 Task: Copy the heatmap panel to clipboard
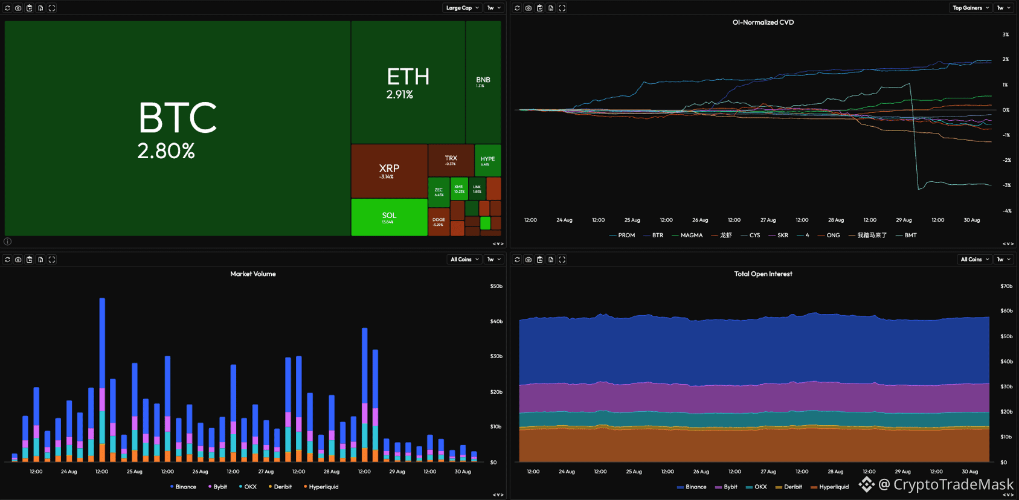pos(30,8)
